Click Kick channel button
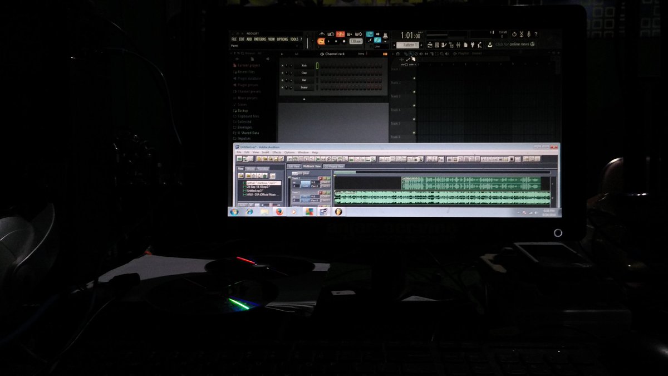Image resolution: width=668 pixels, height=376 pixels. (304, 66)
